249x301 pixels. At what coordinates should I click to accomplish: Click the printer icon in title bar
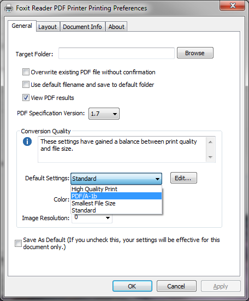click(x=9, y=8)
